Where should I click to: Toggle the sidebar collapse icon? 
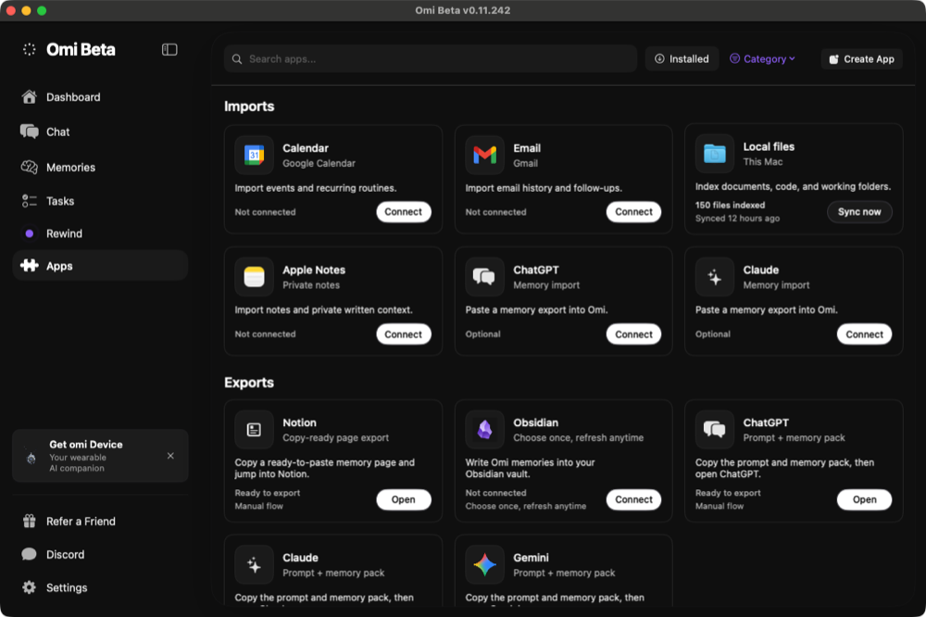tap(169, 50)
